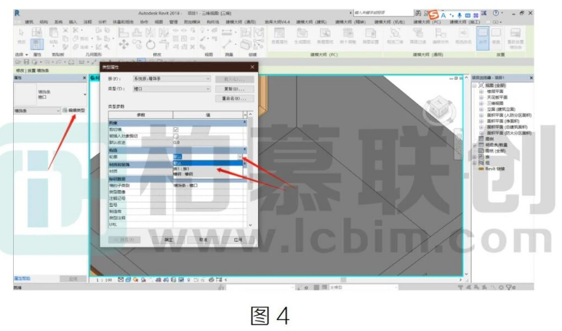Viewport: 562px width, 331px height.
Task: Select the 槽钢 : 槽钢 profile option
Action: click(208, 174)
